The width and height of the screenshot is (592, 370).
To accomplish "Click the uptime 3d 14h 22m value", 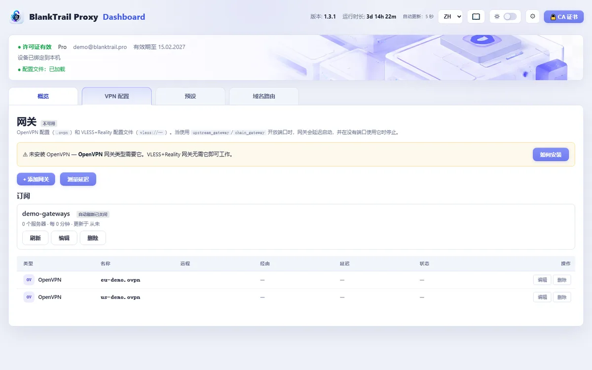I will [x=381, y=17].
